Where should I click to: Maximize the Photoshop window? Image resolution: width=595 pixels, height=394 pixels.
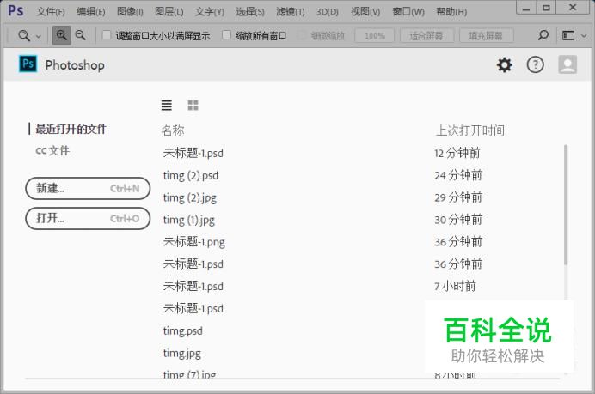(x=546, y=8)
